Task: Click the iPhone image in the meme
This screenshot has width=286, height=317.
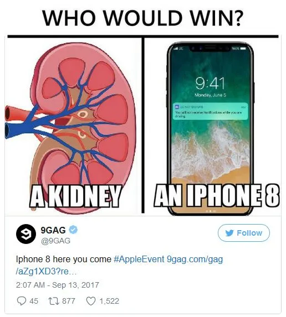Action: point(210,127)
